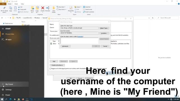Go back using the Explorer back arrow
This screenshot has width=180, height=101.
pyautogui.click(x=2, y=18)
